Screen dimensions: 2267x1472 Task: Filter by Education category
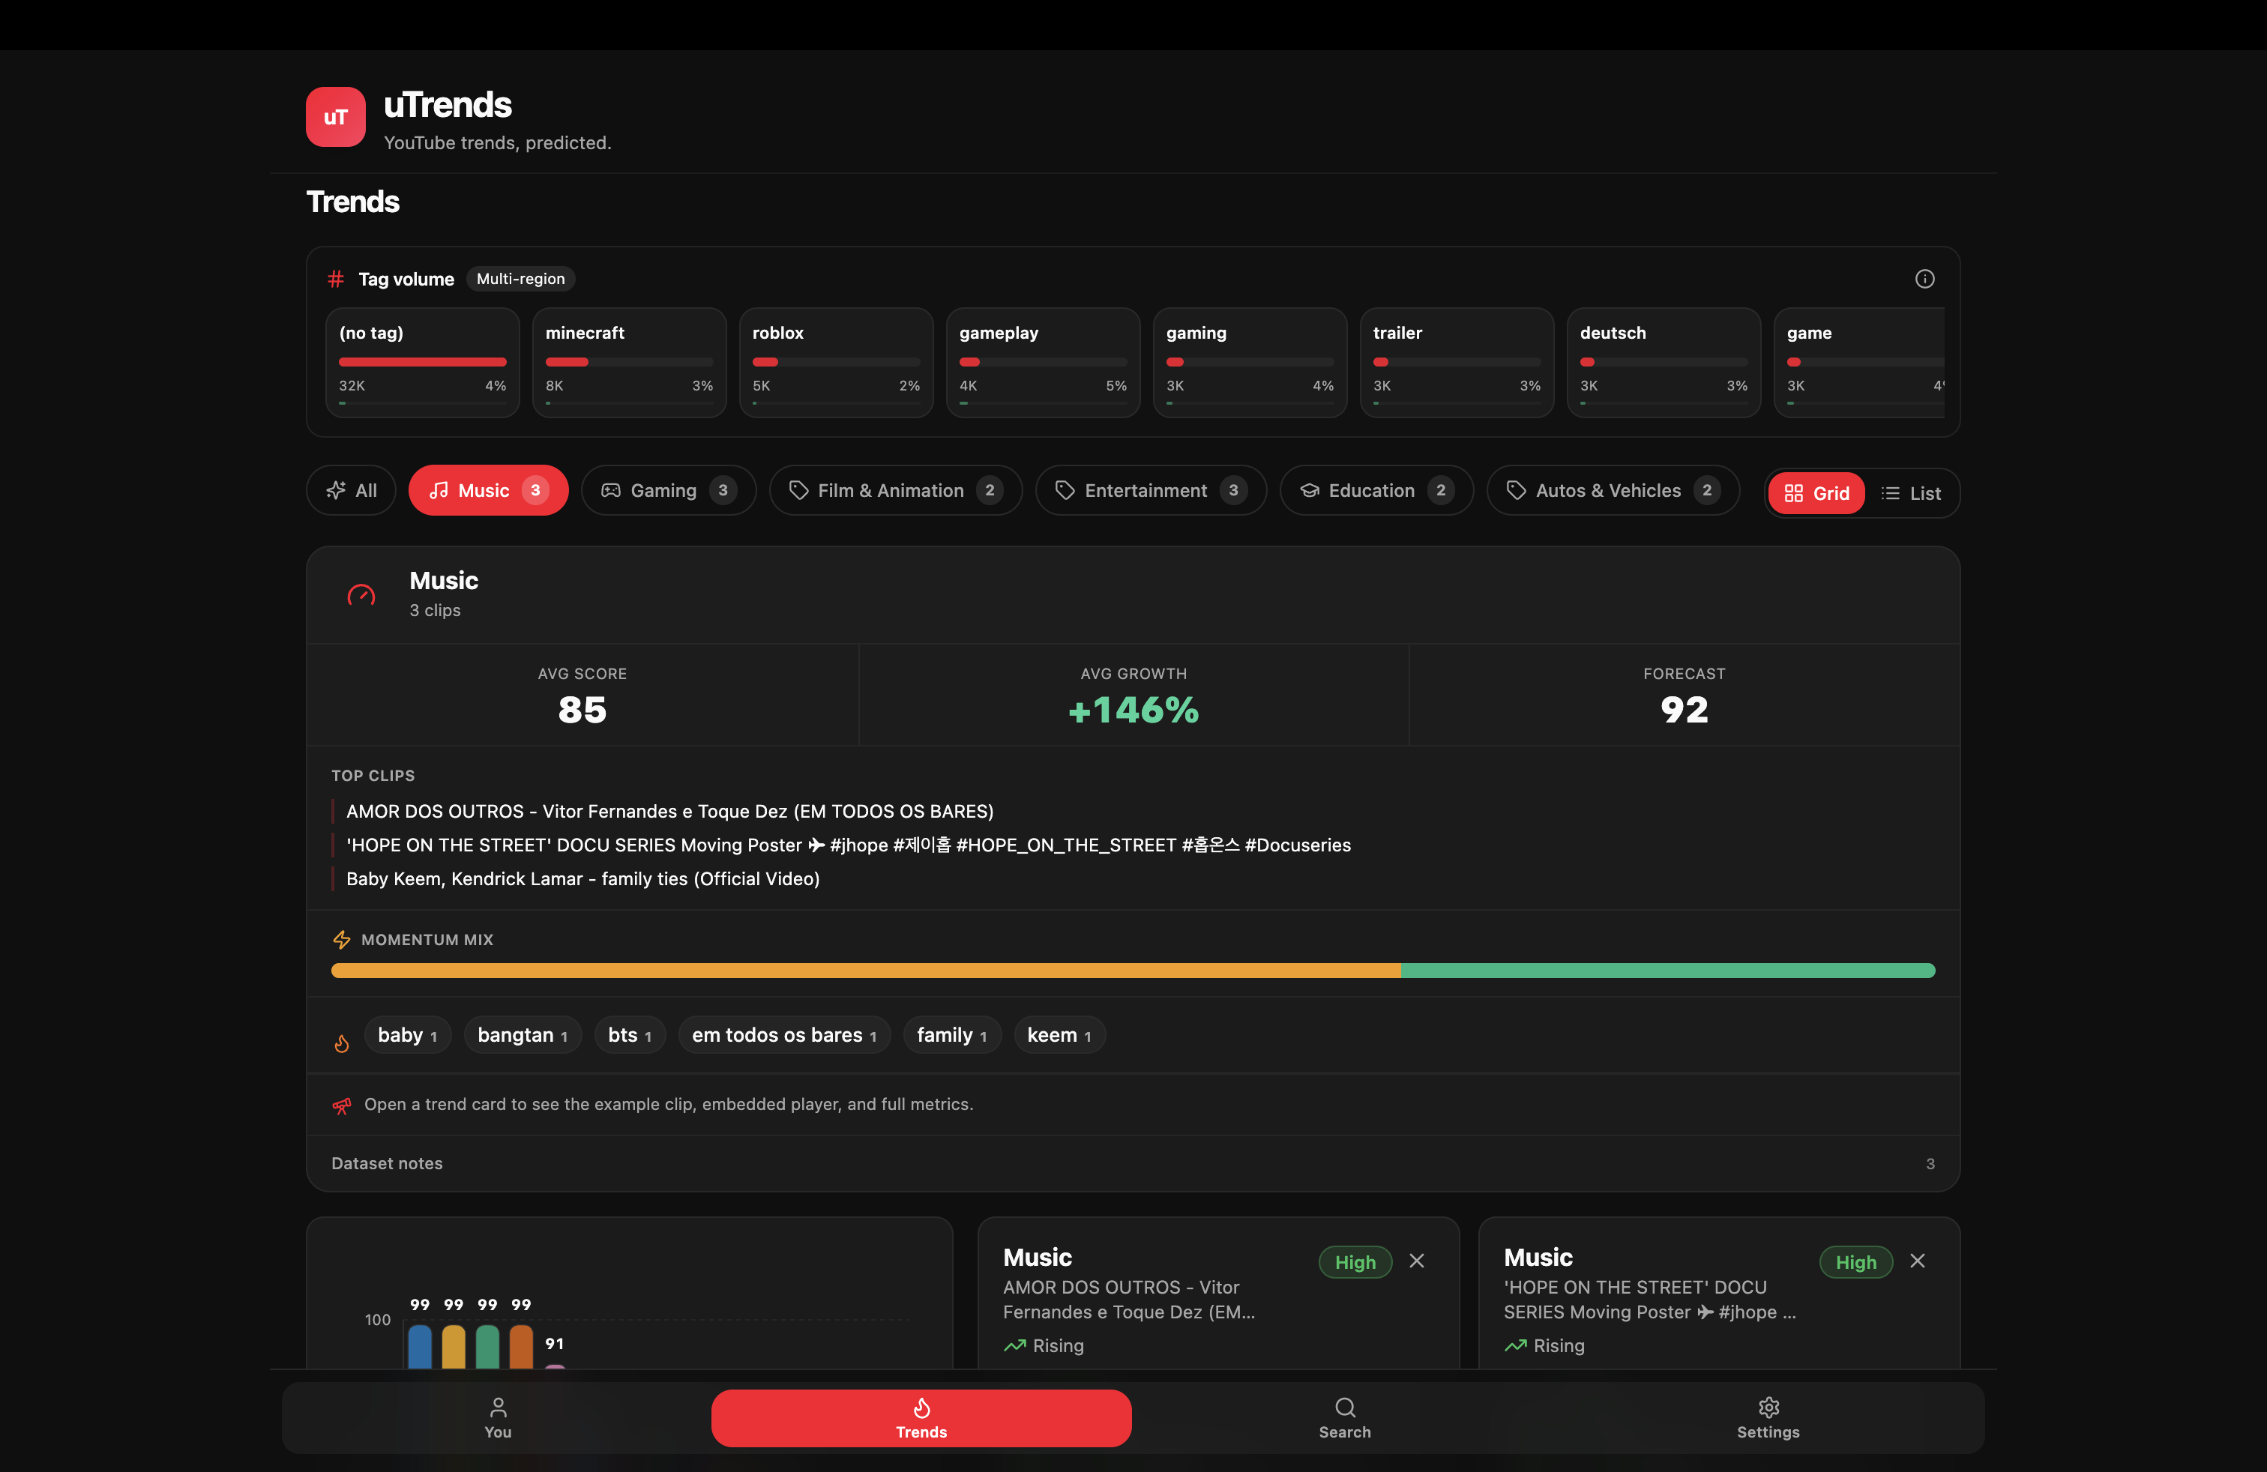click(1376, 490)
